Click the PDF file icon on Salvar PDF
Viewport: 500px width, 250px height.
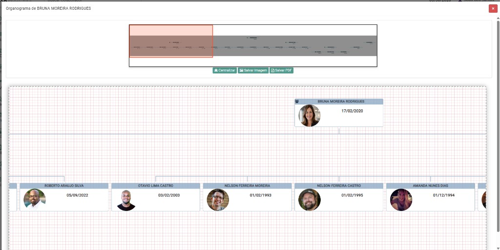[272, 70]
